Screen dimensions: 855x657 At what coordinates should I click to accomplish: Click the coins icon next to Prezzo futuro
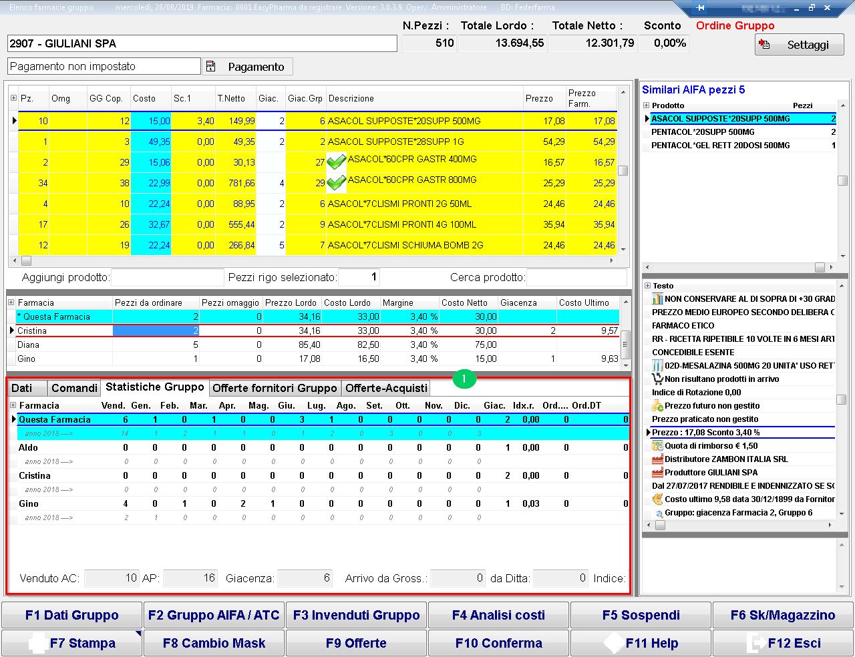click(x=657, y=405)
